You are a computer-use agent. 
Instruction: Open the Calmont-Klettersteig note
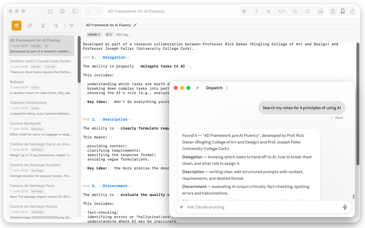tap(41, 108)
